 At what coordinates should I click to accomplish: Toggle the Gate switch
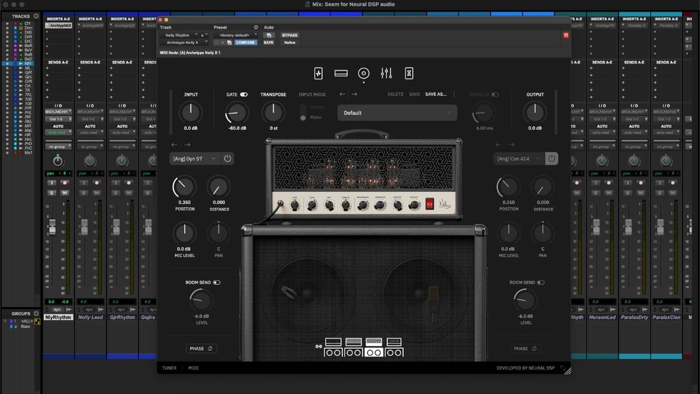click(243, 94)
